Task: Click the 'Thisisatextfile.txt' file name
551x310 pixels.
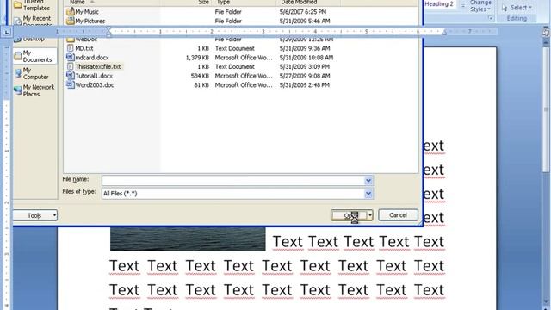Action: click(x=98, y=66)
